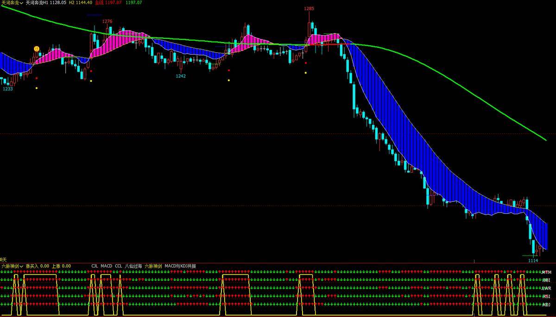Select the 六脉神剑 tab beside 八仙过海
The height and width of the screenshot is (317, 556).
[x=154, y=266]
